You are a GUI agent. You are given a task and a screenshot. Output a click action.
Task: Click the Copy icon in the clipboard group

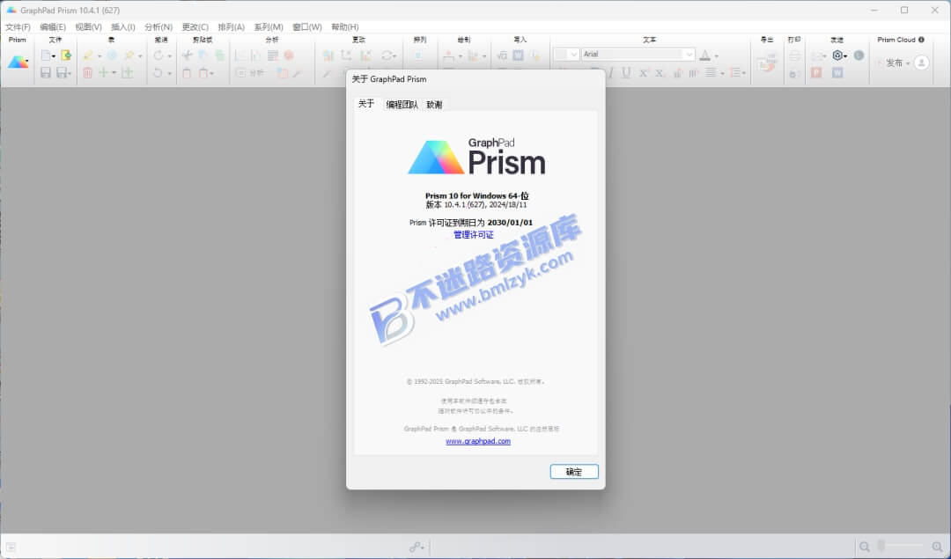point(203,55)
